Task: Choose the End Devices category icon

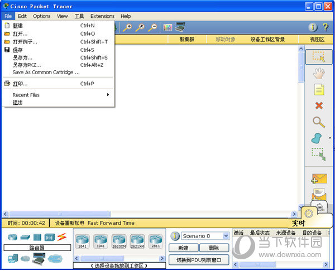Action: click(13, 259)
